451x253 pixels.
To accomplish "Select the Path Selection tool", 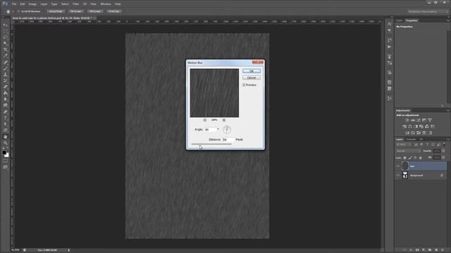I will coord(5,124).
